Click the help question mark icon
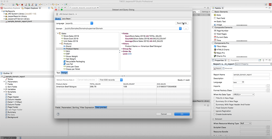The image size is (272, 139). tap(58, 114)
